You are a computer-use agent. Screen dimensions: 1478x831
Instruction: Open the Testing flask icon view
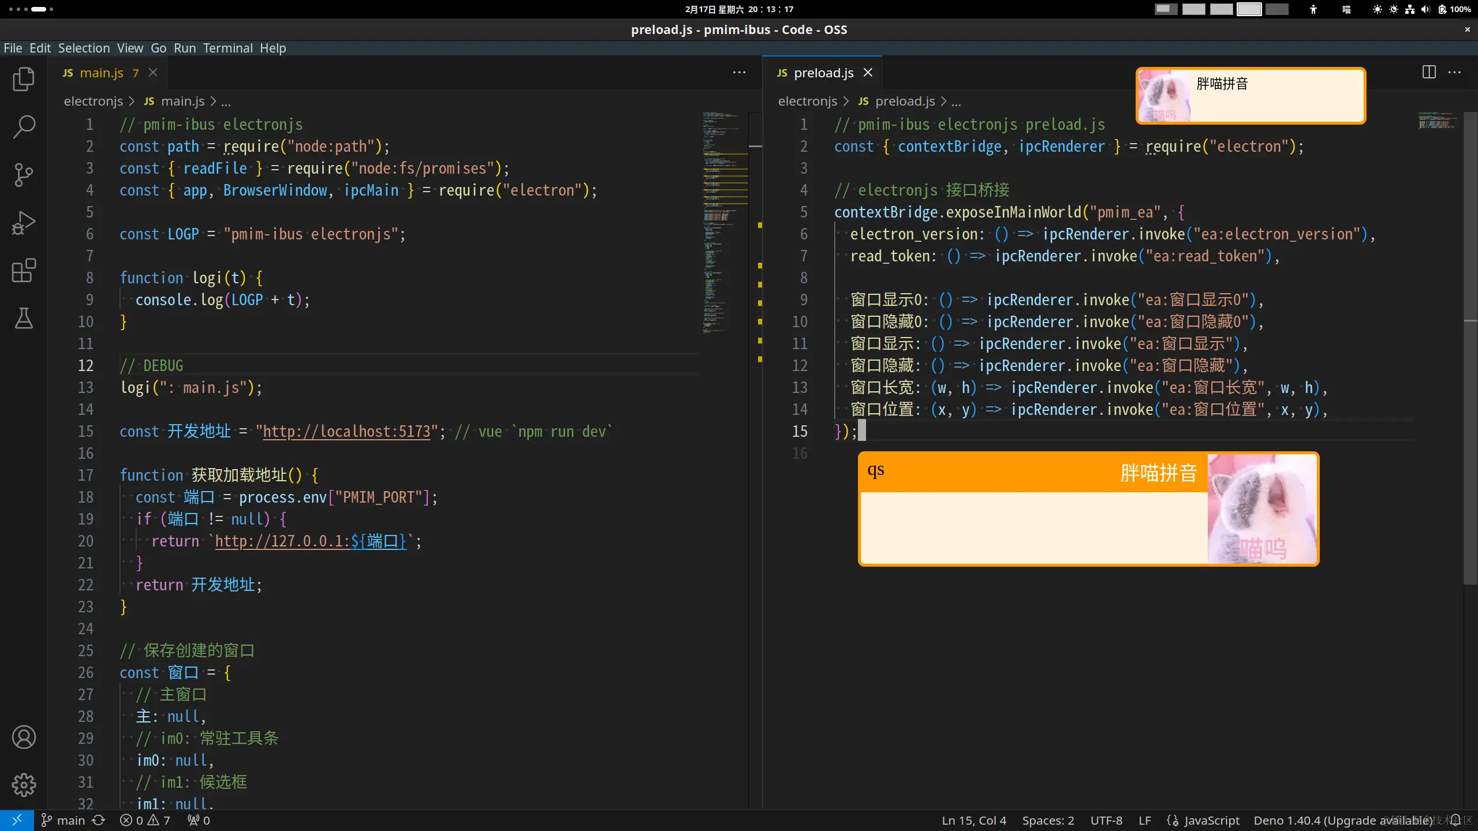(24, 318)
